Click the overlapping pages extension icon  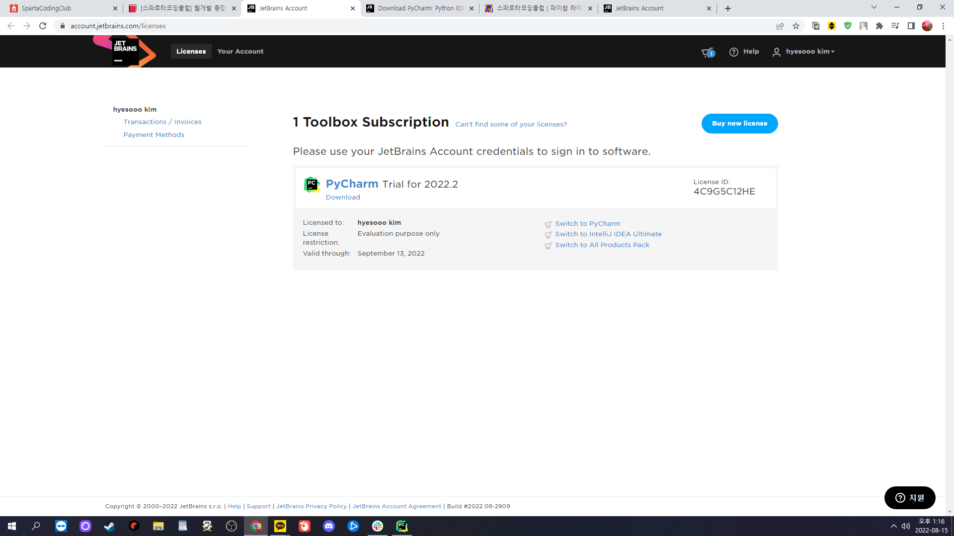(816, 26)
